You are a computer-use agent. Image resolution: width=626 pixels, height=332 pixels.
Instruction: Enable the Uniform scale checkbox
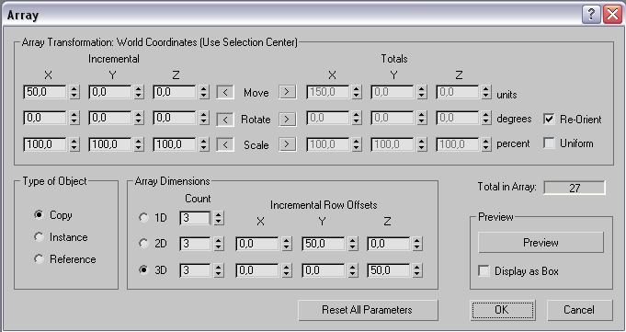pos(549,143)
